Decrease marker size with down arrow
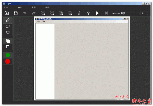 tap(148, 14)
